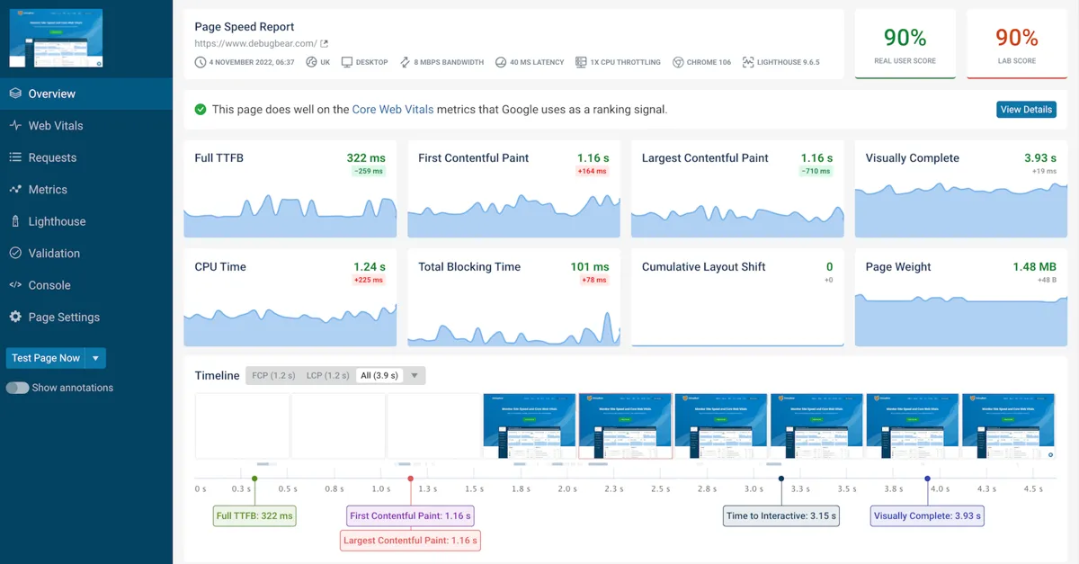Screen dimensions: 1079x564
Task: Click the CPU throttling icon
Action: click(581, 62)
